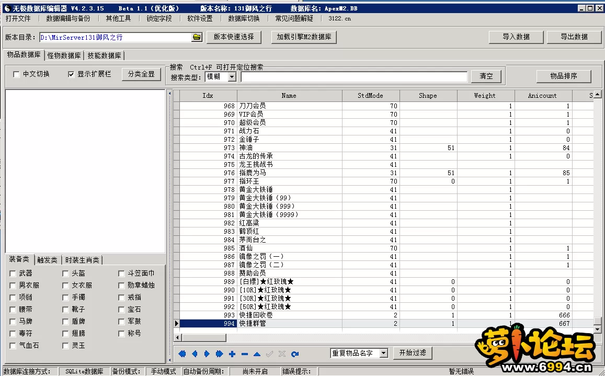
Task: Select the 快捷回收卷 name cell
Action: [289, 315]
